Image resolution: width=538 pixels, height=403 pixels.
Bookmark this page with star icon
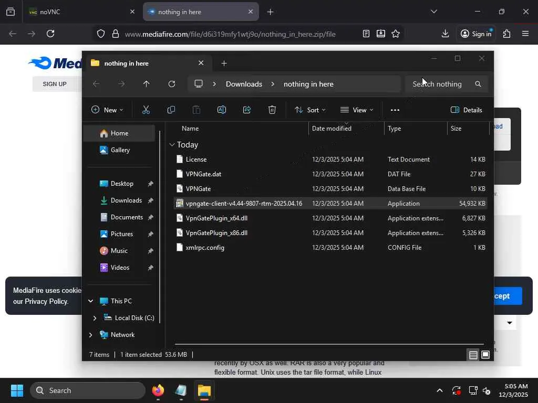click(x=396, y=34)
